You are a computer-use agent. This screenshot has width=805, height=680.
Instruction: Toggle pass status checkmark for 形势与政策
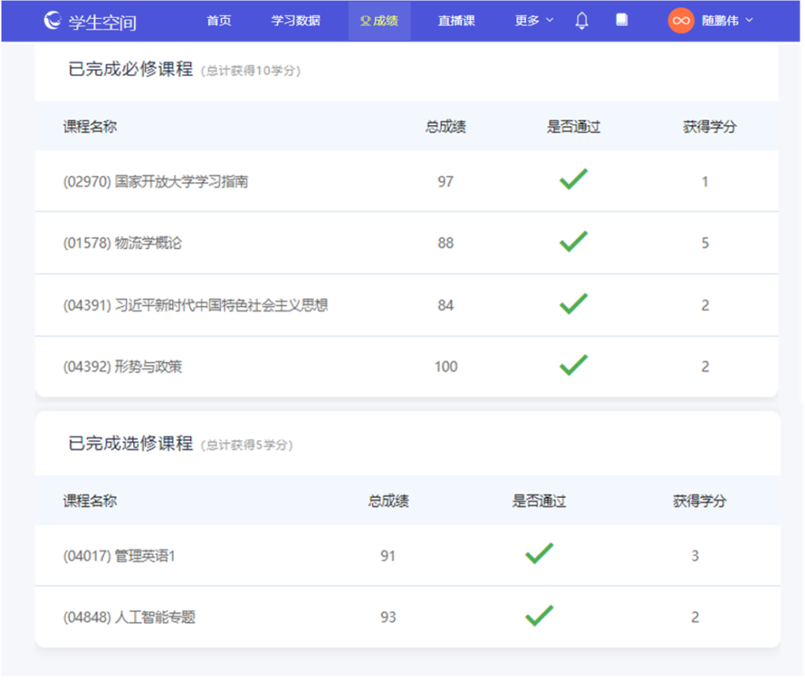click(x=573, y=365)
